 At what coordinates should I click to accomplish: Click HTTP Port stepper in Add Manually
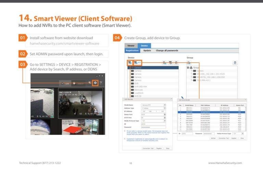(x=165, y=118)
